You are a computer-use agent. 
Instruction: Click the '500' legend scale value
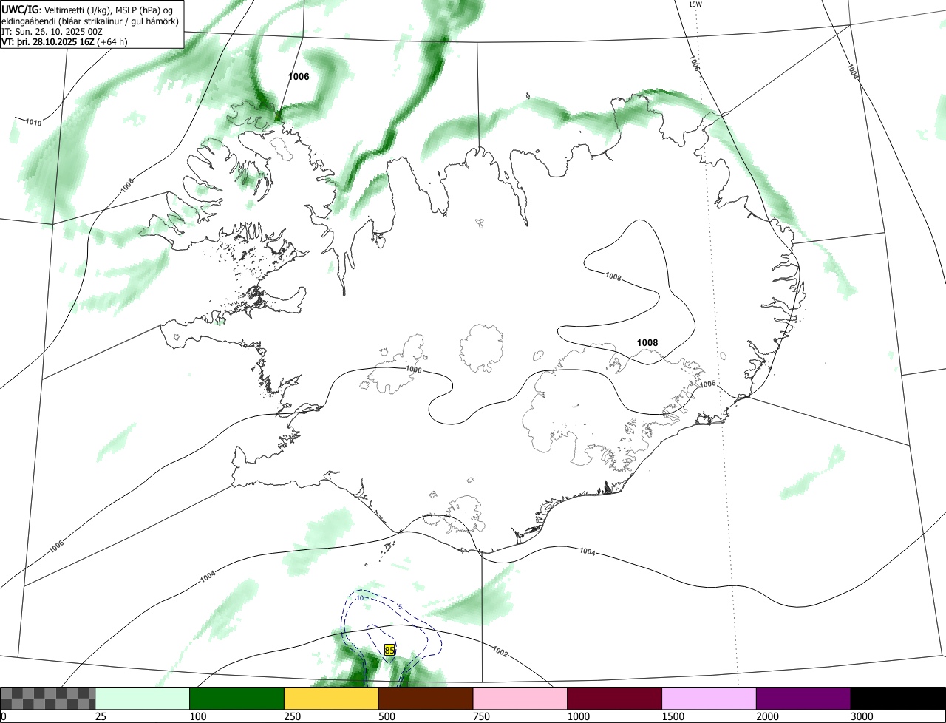pos(387,716)
